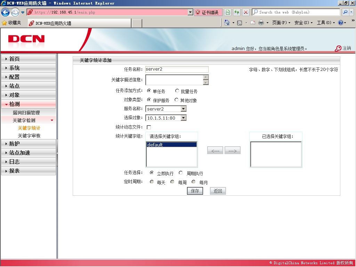356x267 pixels.
Task: Check the 统计动态文件 checkbox
Action: [x=149, y=127]
